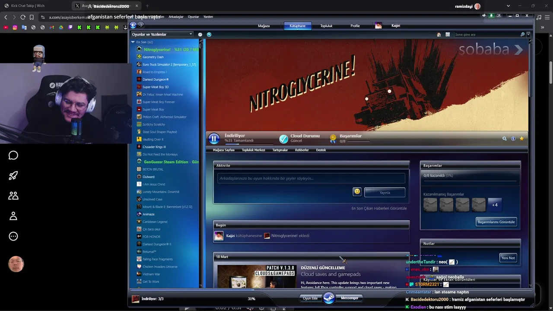Screen dimensions: 553x311
Task: Open search options dropdown arrow
Action: point(528,35)
